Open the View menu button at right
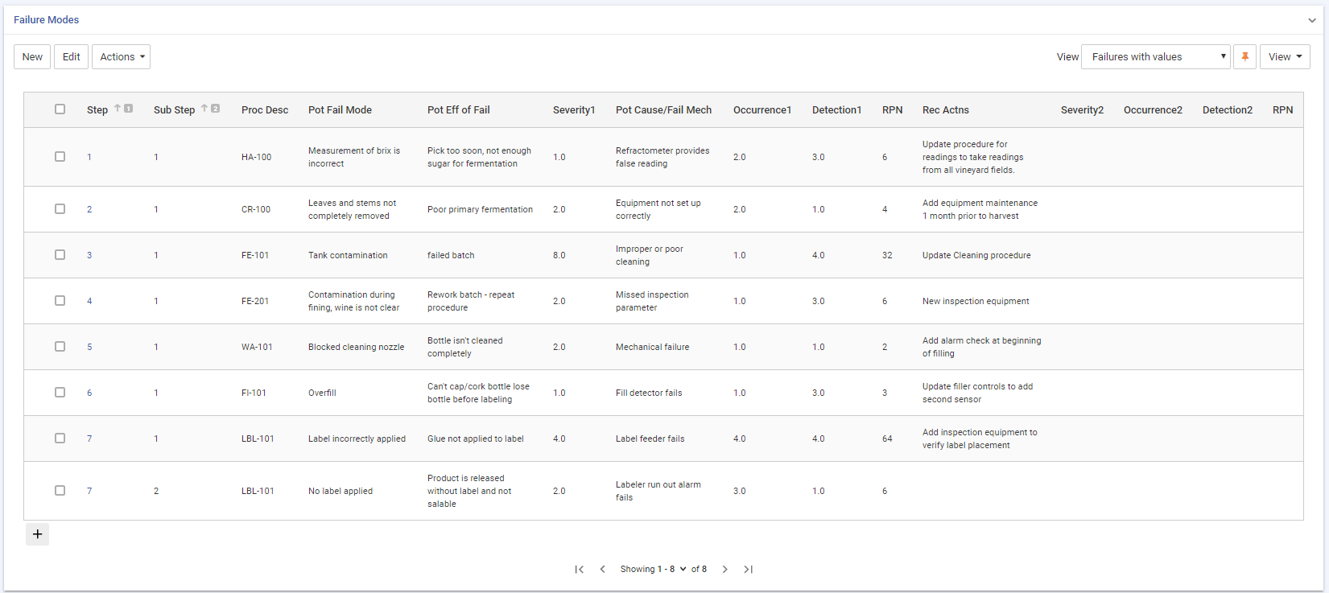Image resolution: width=1329 pixels, height=593 pixels. click(x=1285, y=57)
